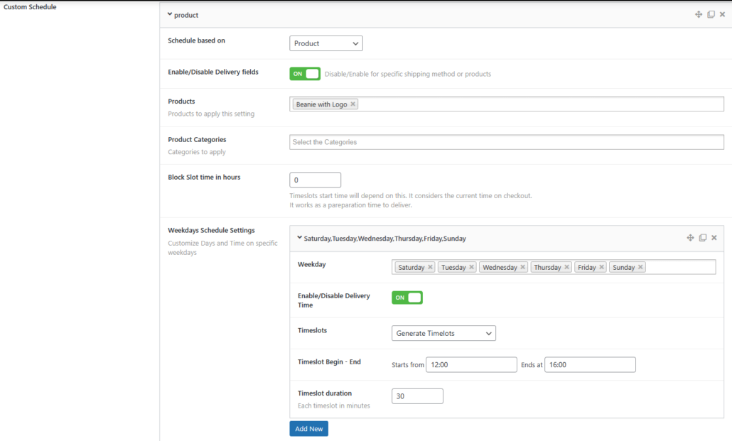Click the move handle on the weekday schedule block
732x441 pixels.
pos(689,237)
